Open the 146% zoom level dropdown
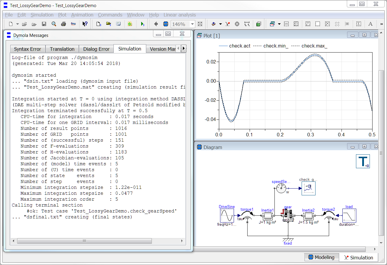 [192, 24]
